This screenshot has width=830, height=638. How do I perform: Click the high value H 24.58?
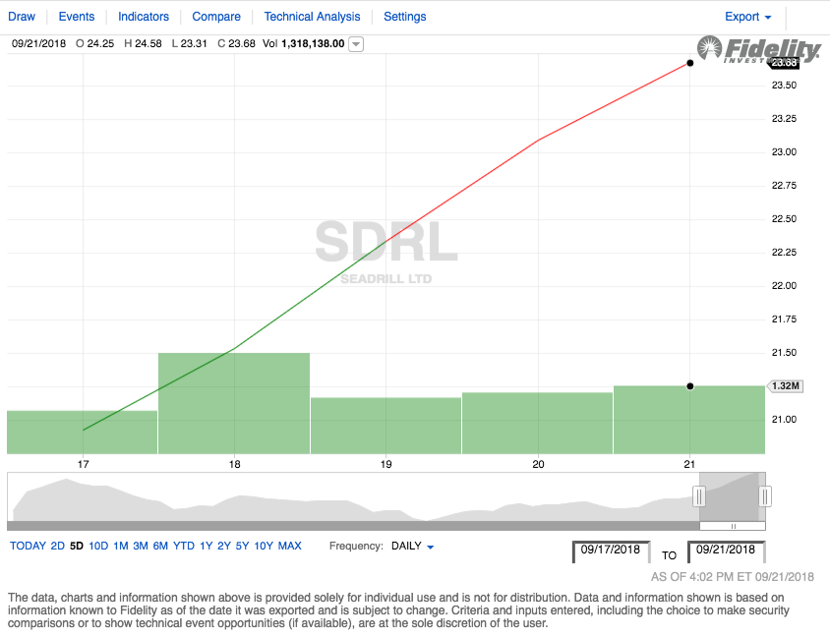coord(143,44)
